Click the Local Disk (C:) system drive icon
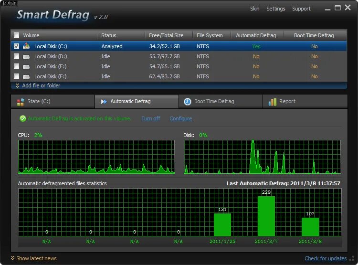The width and height of the screenshot is (358, 265). tap(26, 46)
